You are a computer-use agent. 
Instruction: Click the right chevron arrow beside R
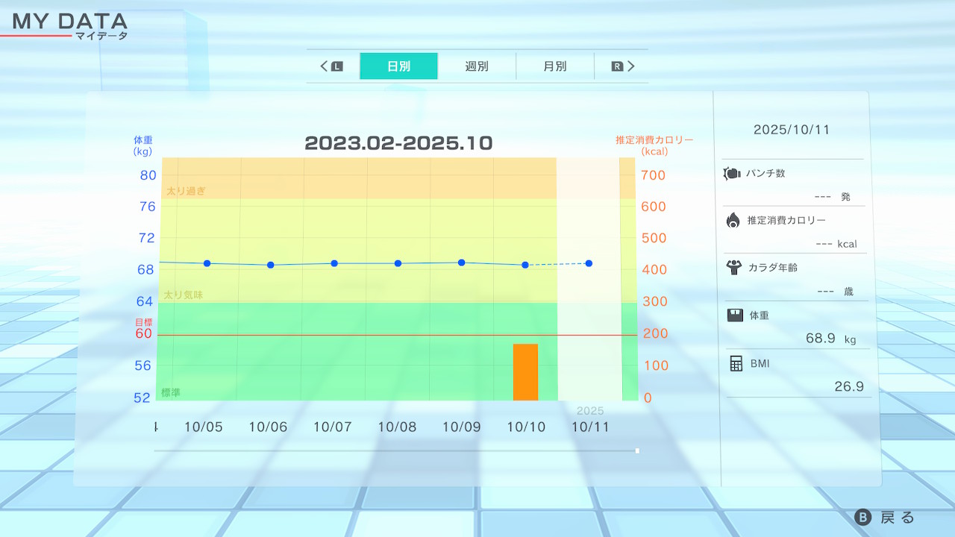tap(631, 66)
